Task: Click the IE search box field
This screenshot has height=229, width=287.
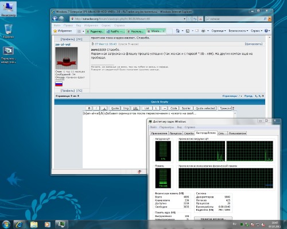Action: pos(236,19)
